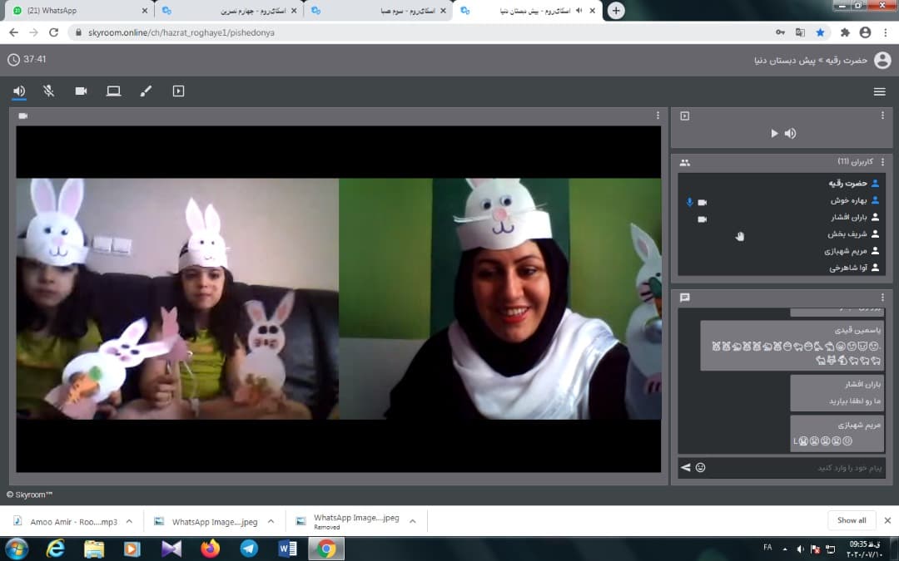This screenshot has width=899, height=561.
Task: Open chat panel three-dot options menu
Action: tap(882, 297)
